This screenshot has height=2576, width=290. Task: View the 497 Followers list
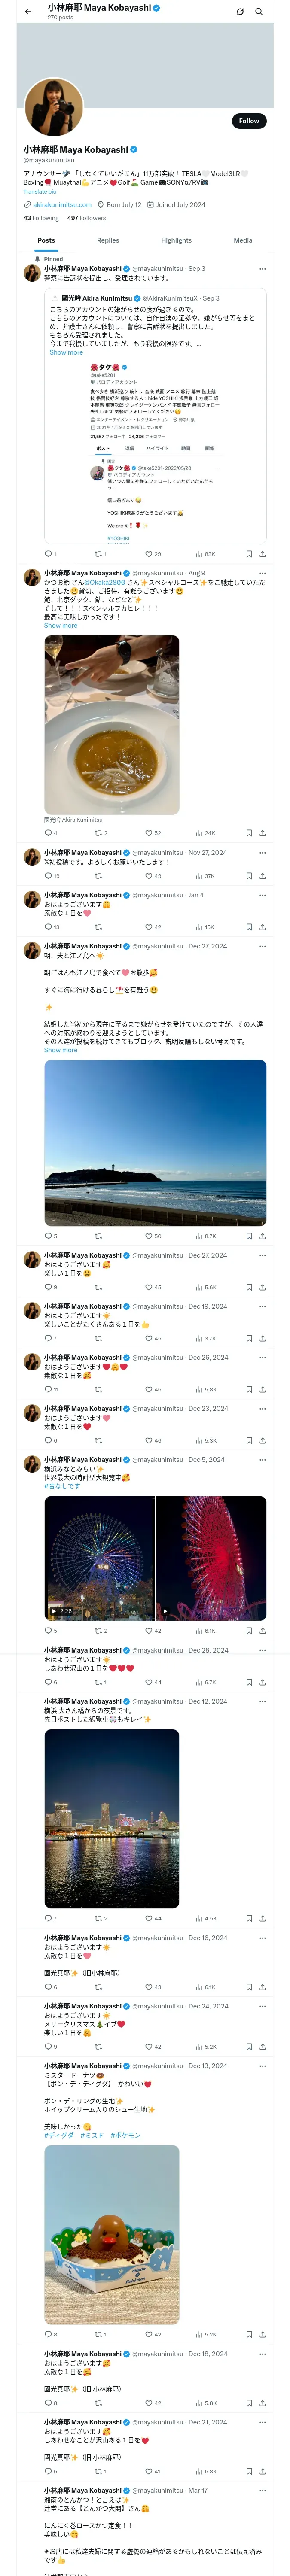[86, 218]
